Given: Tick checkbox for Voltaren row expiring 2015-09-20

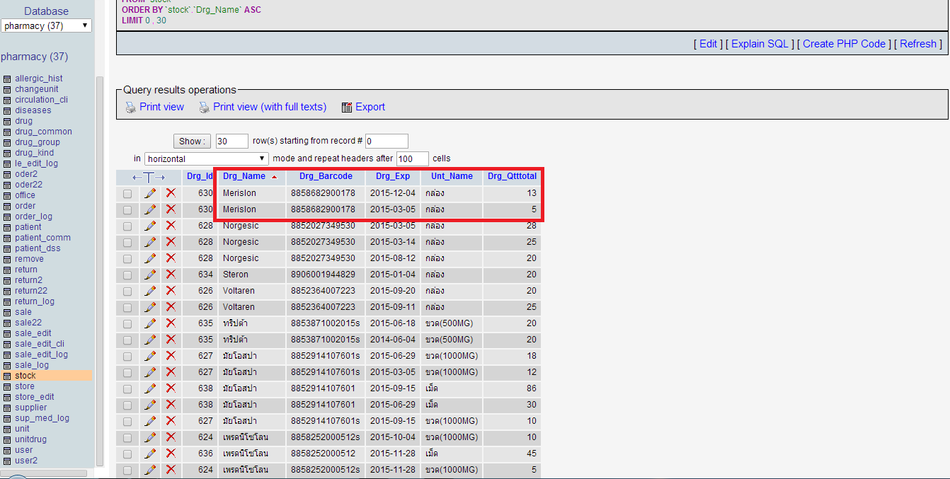Looking at the screenshot, I should point(127,291).
